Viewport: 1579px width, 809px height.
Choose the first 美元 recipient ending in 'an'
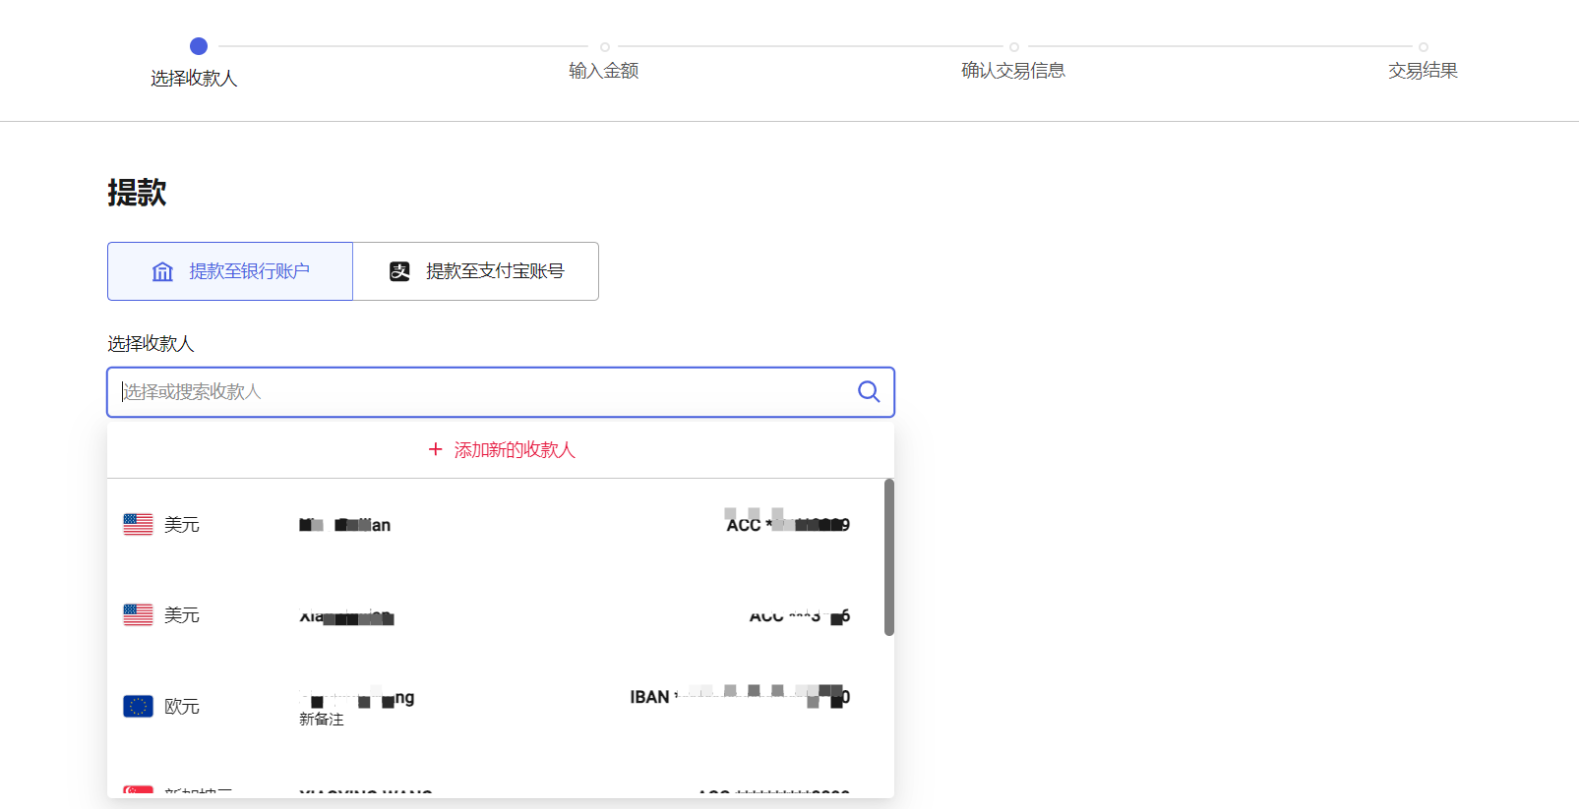coord(492,525)
